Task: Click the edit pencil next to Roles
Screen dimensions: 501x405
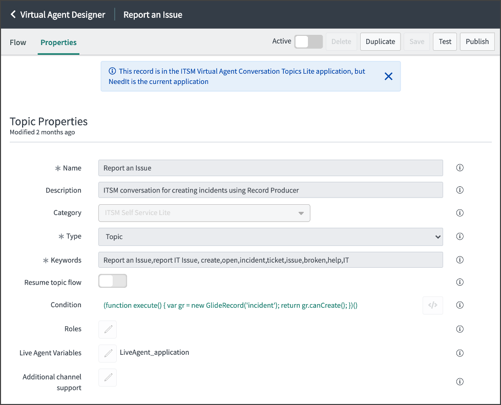Action: (x=107, y=329)
